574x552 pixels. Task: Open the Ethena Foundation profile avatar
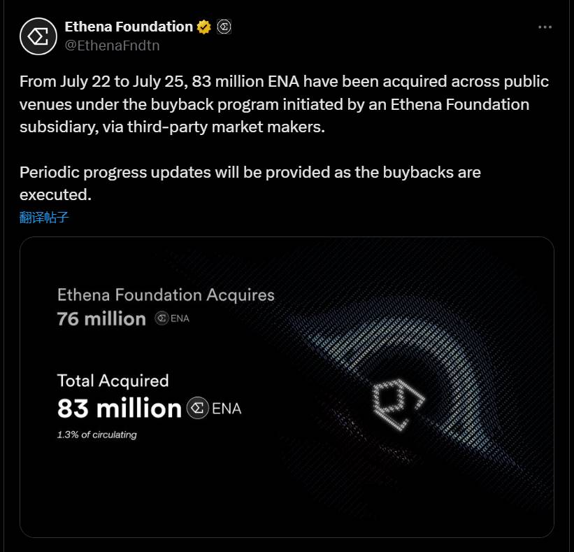(38, 36)
